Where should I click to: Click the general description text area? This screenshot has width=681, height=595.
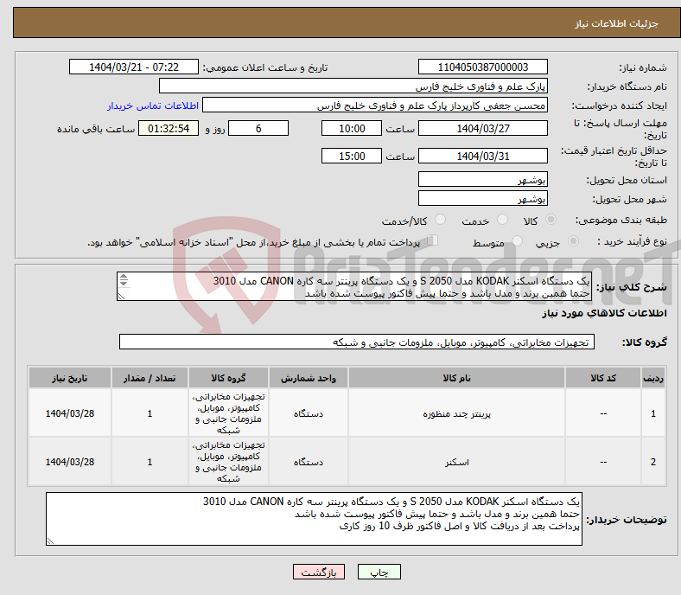click(354, 286)
